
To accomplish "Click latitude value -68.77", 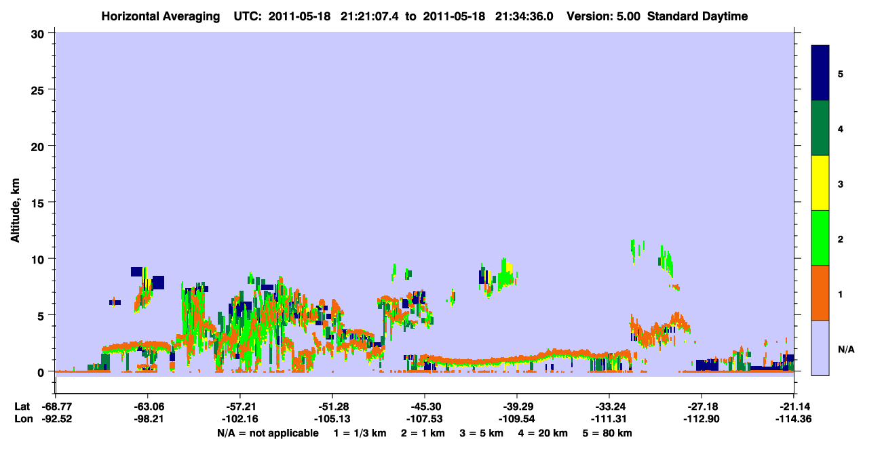I will coord(56,407).
